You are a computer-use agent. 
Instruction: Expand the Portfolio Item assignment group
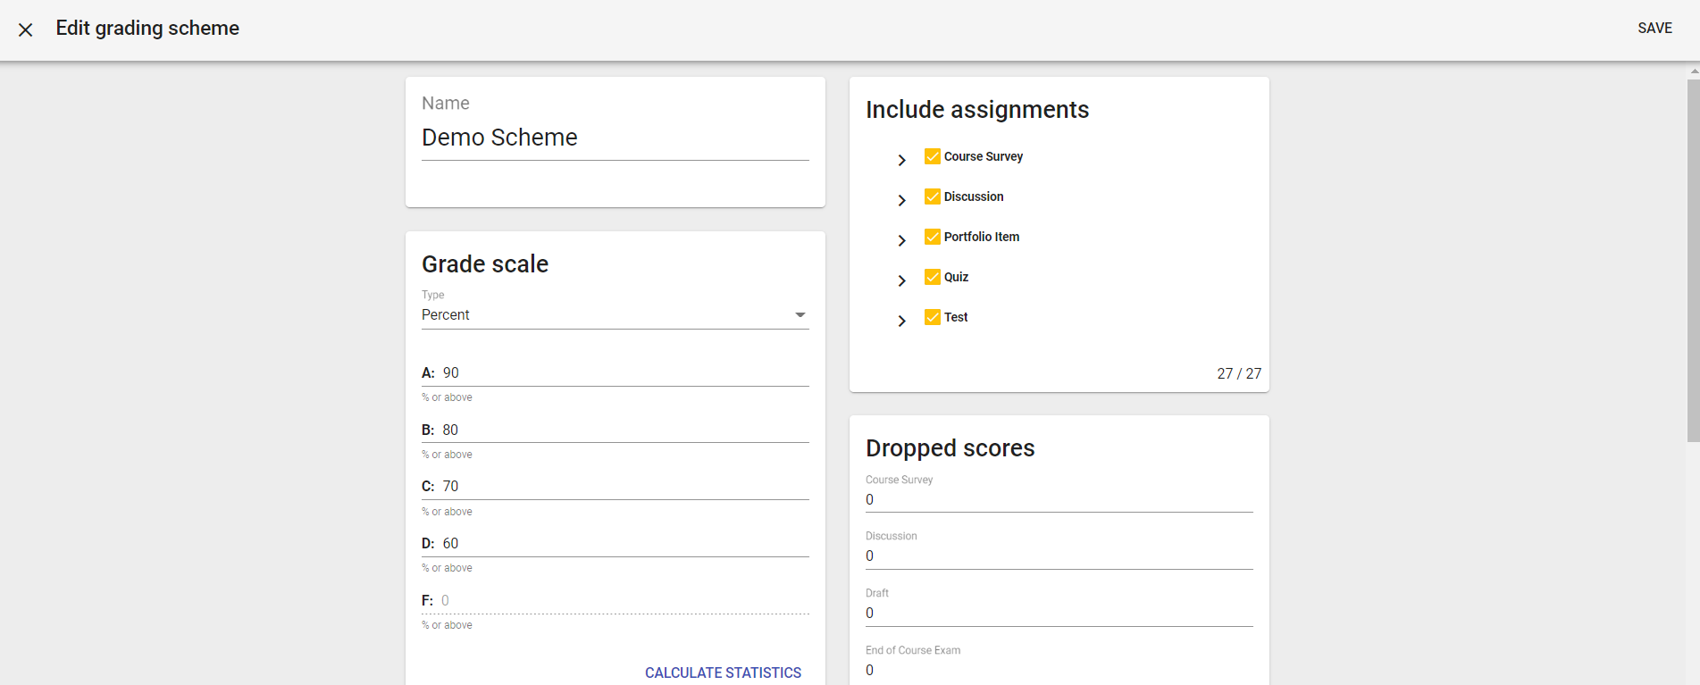901,240
